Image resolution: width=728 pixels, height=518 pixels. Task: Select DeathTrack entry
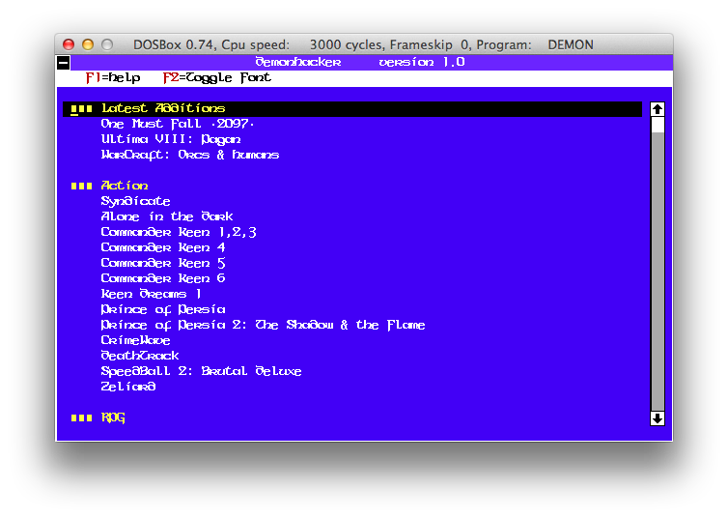click(x=140, y=356)
